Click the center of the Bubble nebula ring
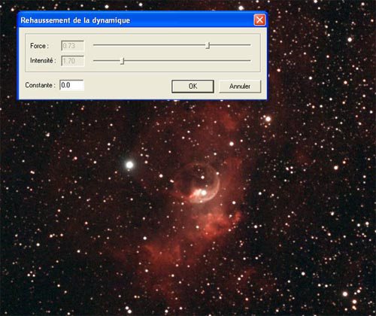The image size is (376, 316). (196, 183)
